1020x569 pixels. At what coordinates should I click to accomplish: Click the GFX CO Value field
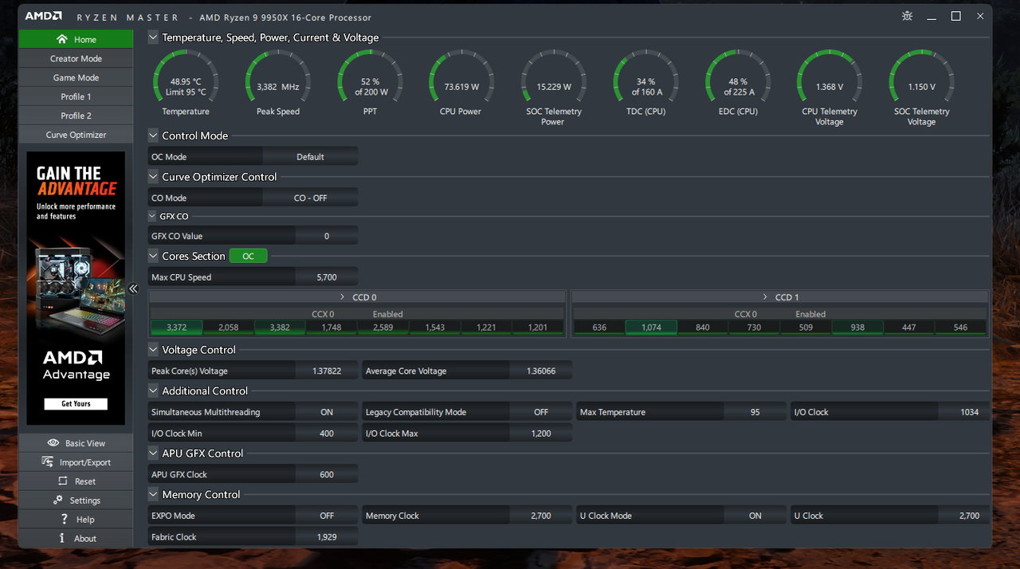pos(327,236)
